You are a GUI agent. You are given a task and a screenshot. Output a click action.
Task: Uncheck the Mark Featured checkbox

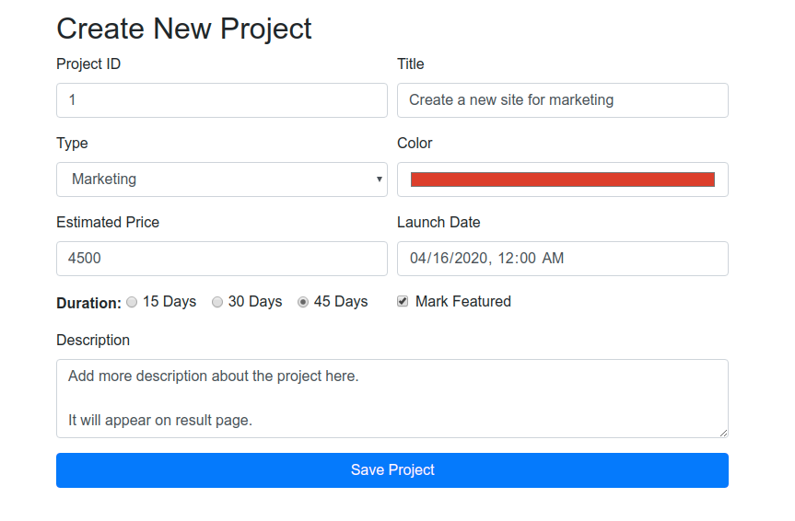(403, 302)
